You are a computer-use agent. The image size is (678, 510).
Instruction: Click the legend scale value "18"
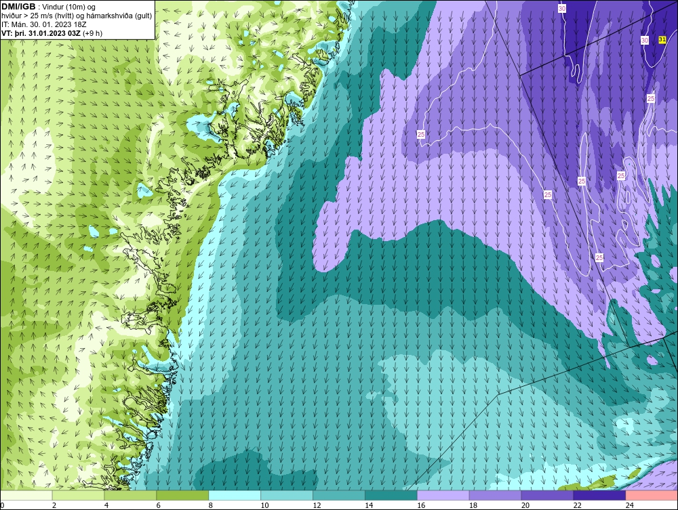click(x=473, y=505)
